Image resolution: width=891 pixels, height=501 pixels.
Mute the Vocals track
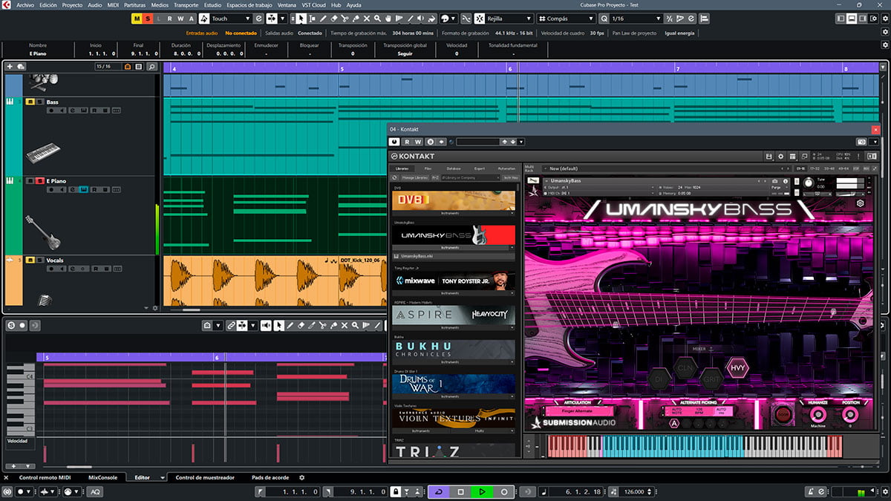pyautogui.click(x=30, y=260)
